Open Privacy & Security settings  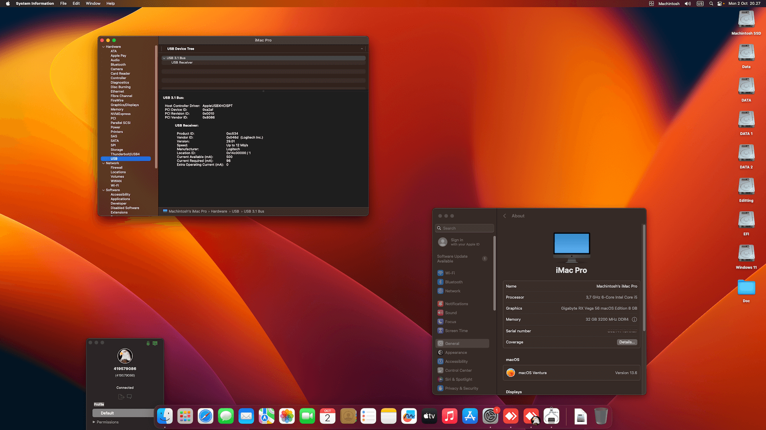pos(461,388)
